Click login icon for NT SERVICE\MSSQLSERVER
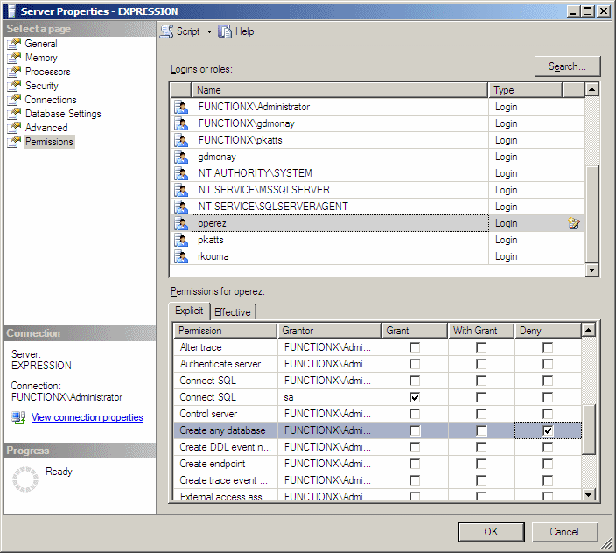616x553 pixels. tap(181, 190)
